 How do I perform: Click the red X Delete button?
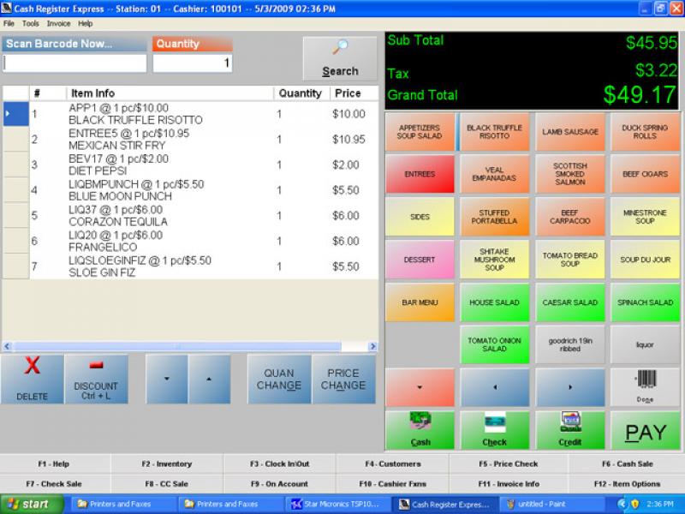coord(32,379)
